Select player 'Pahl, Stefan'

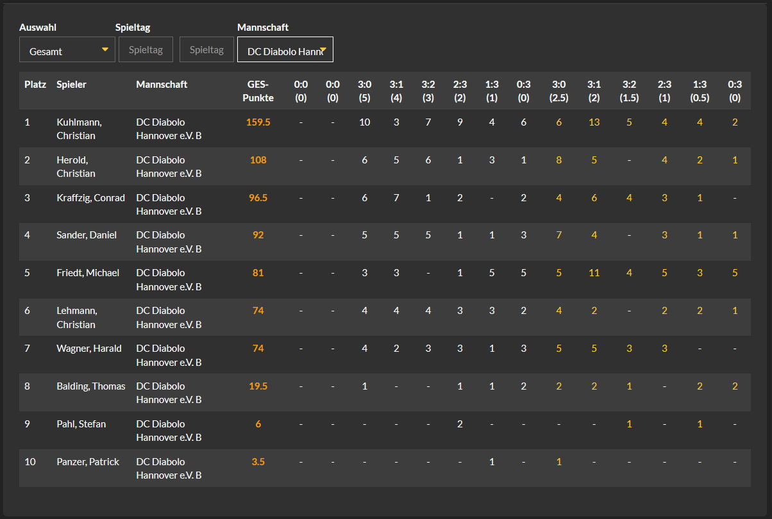pyautogui.click(x=81, y=424)
